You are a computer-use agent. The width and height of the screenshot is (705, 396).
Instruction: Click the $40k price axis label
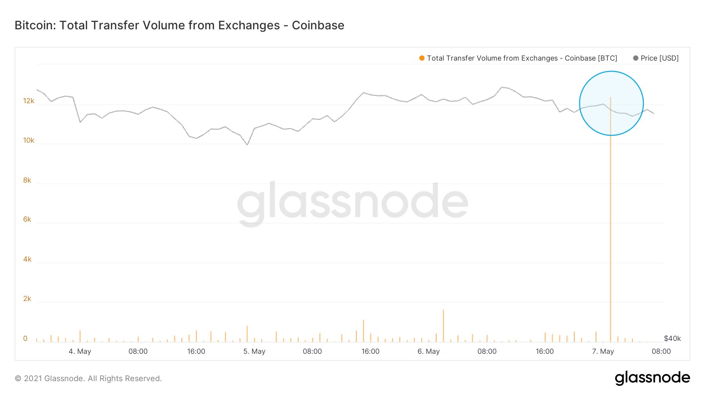(672, 339)
